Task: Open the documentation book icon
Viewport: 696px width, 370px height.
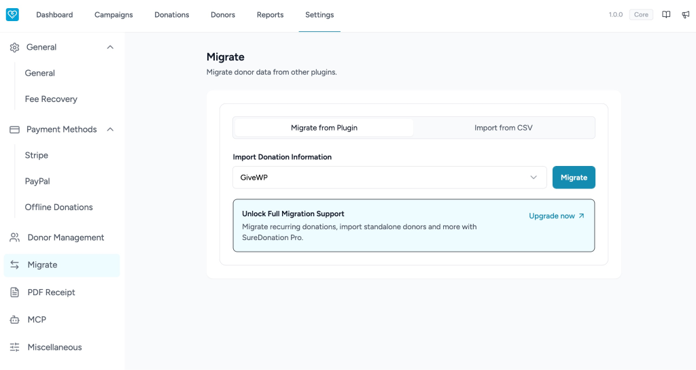Action: [x=666, y=15]
